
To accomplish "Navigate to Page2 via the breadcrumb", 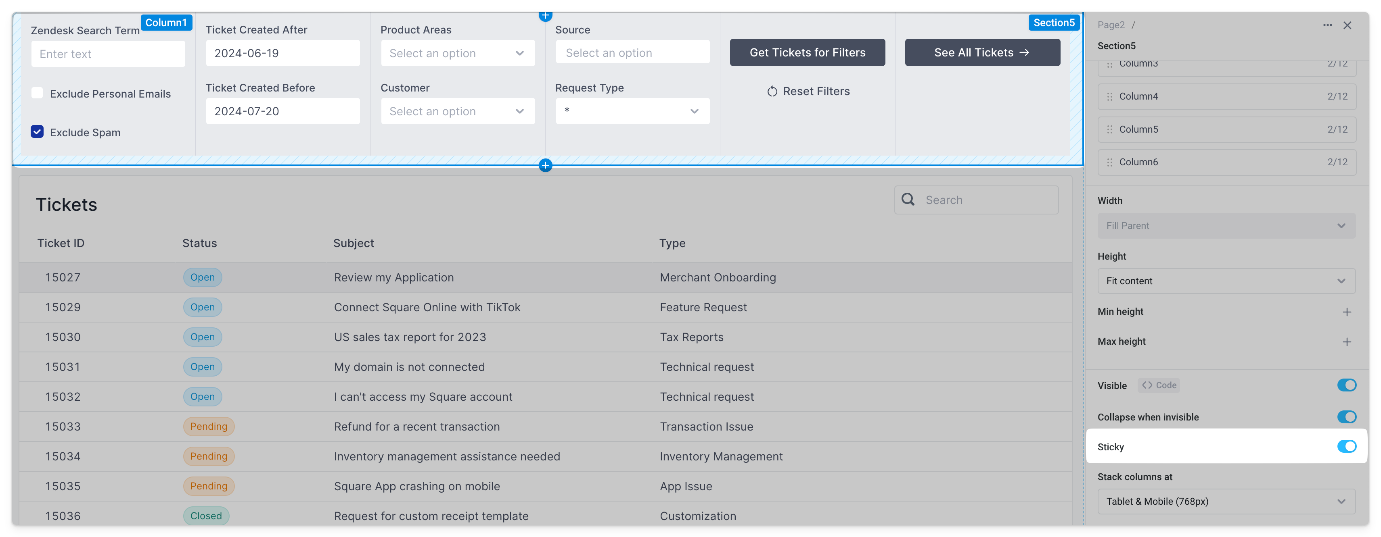I will click(1111, 25).
